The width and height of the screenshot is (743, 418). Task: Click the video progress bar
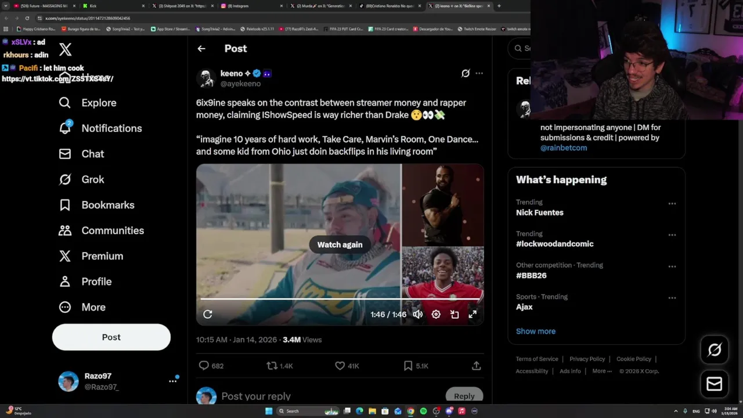340,299
